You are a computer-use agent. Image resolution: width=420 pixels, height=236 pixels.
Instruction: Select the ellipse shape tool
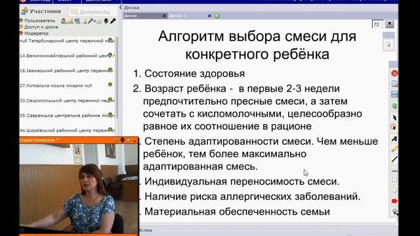(394, 191)
